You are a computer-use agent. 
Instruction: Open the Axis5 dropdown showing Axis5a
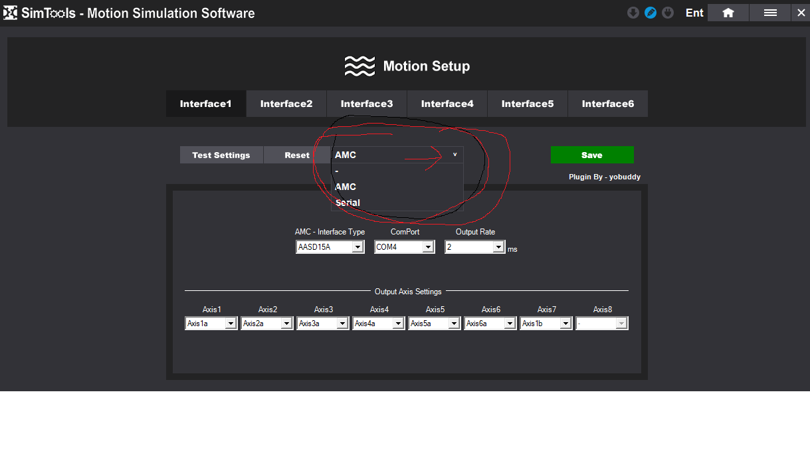click(434, 324)
